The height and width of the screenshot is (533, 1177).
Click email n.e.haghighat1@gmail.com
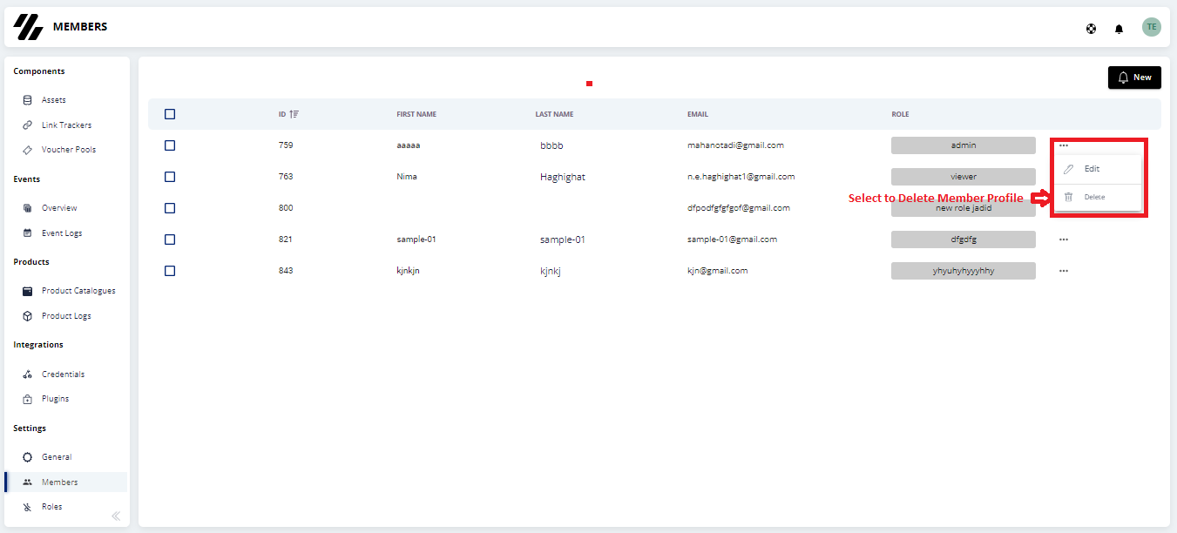pyautogui.click(x=741, y=177)
